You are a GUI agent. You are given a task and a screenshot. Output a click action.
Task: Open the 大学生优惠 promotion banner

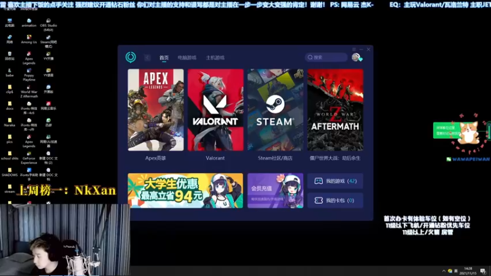(185, 191)
